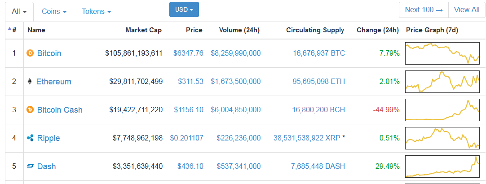Click the Dash logo icon

coord(30,166)
